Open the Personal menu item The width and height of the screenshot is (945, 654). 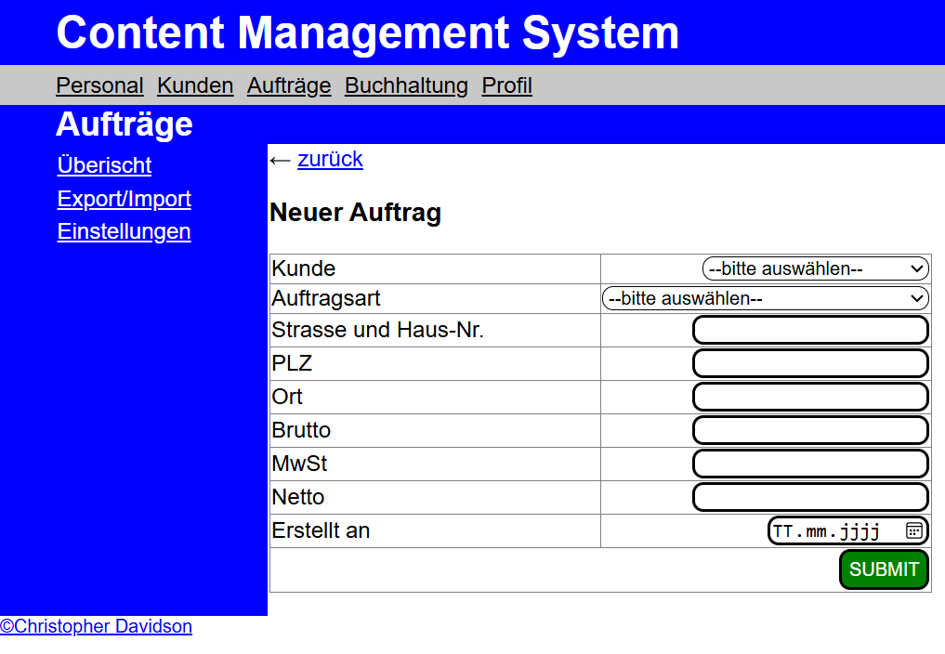point(99,85)
